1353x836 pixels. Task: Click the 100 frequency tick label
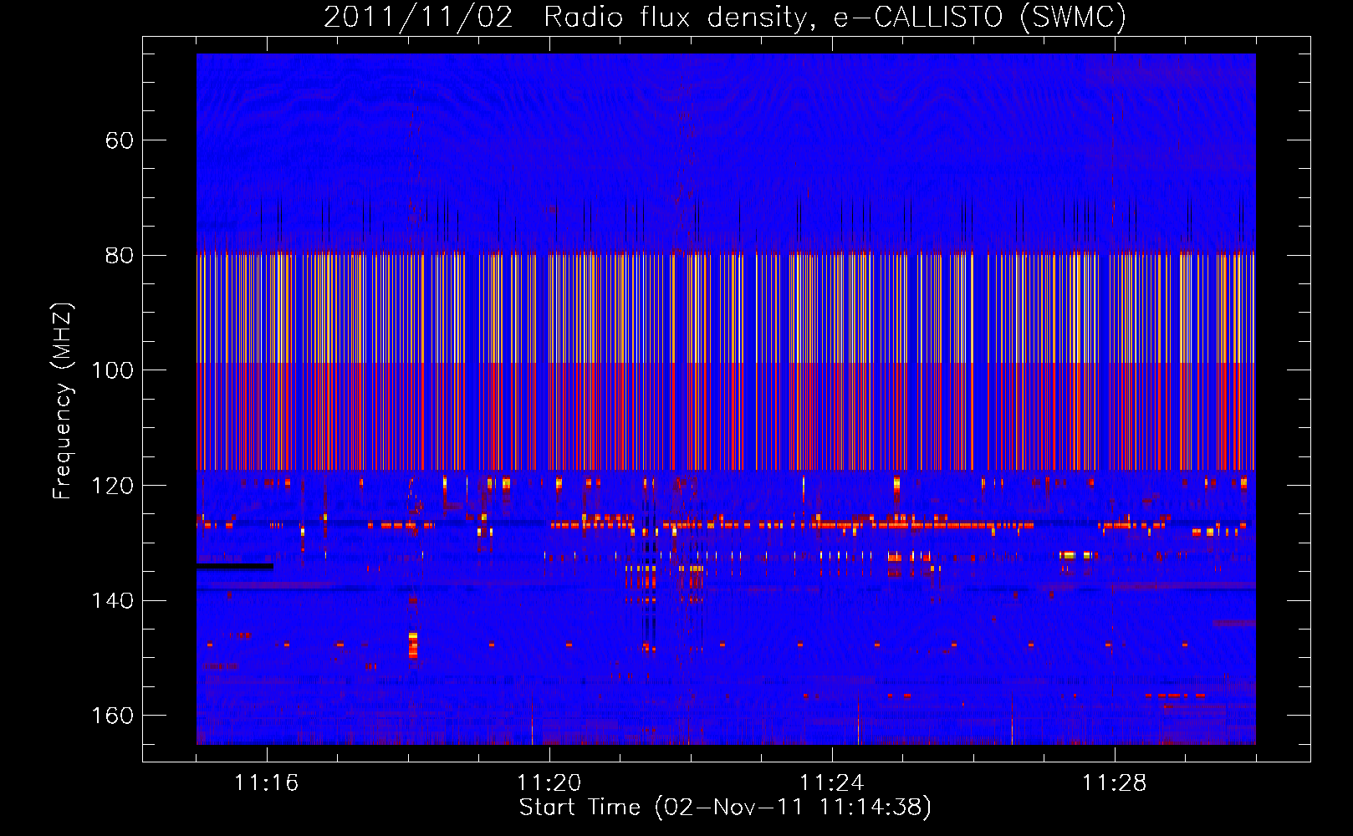pos(113,370)
